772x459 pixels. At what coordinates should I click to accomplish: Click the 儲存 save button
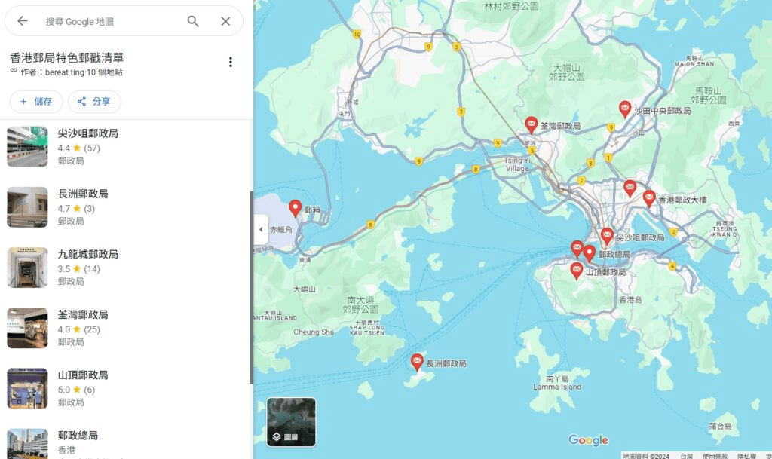point(36,101)
